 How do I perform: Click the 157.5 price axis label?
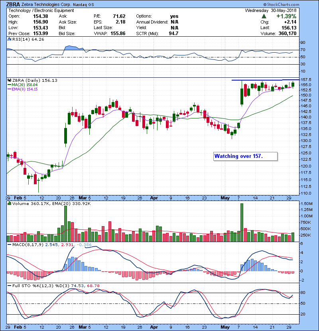(x=306, y=80)
